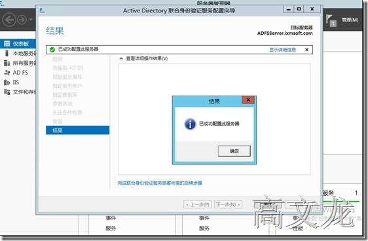Image resolution: width=368 pixels, height=241 pixels.
Task: Close the AD FS configuration wizard window
Action: click(312, 9)
